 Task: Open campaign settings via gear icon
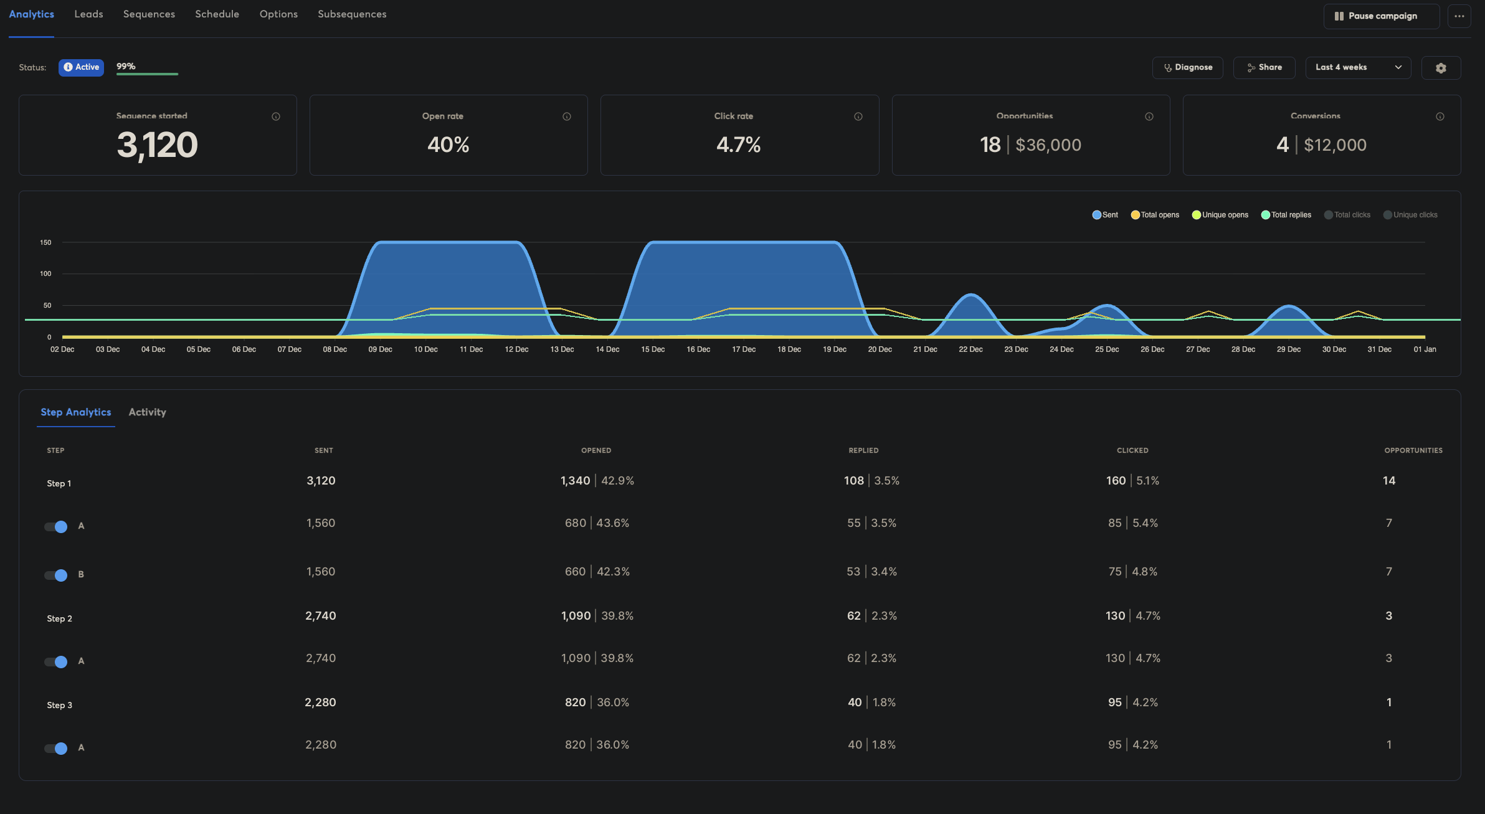tap(1441, 67)
